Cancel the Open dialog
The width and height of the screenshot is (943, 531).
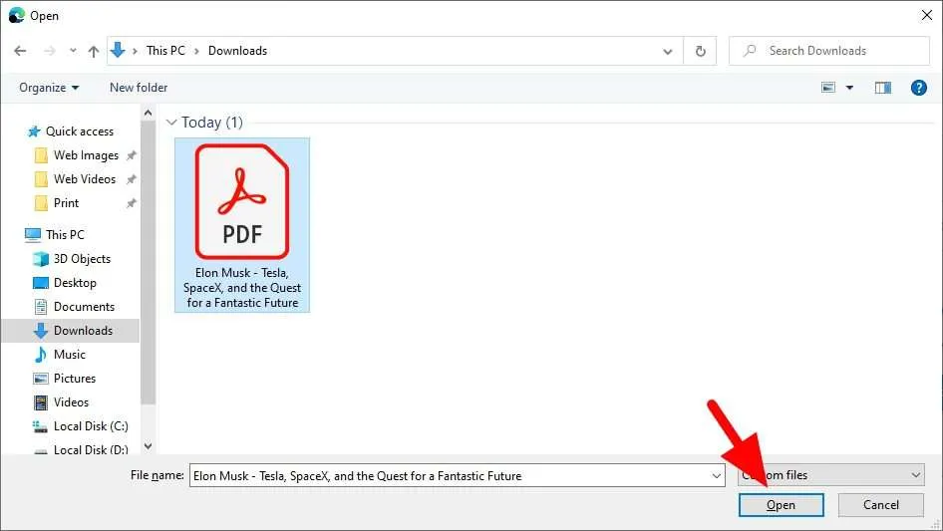881,505
